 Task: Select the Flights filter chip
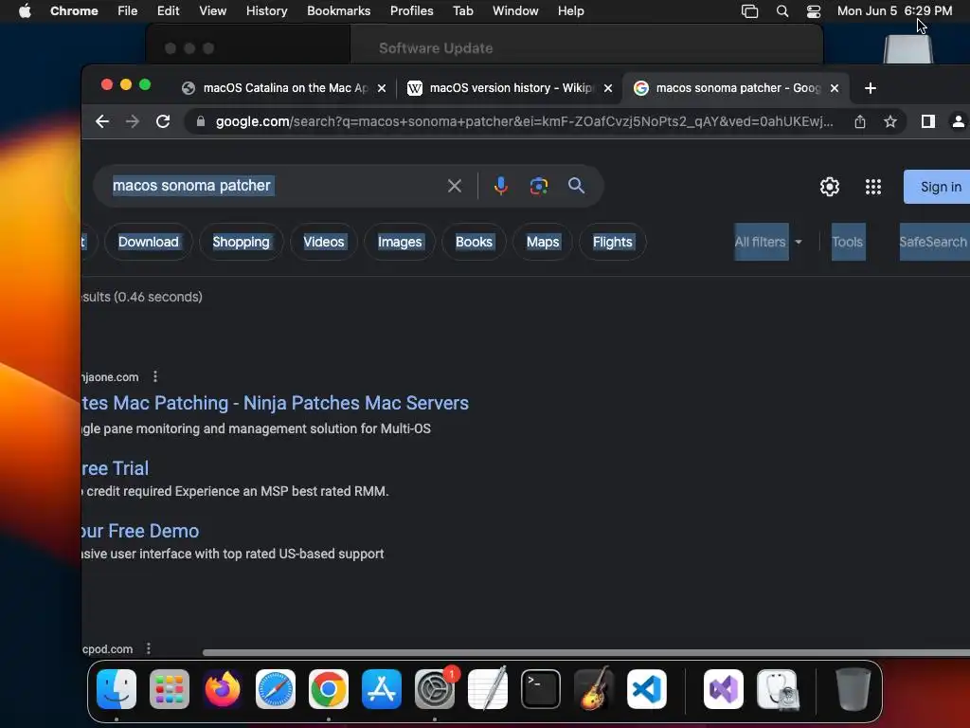tap(613, 242)
